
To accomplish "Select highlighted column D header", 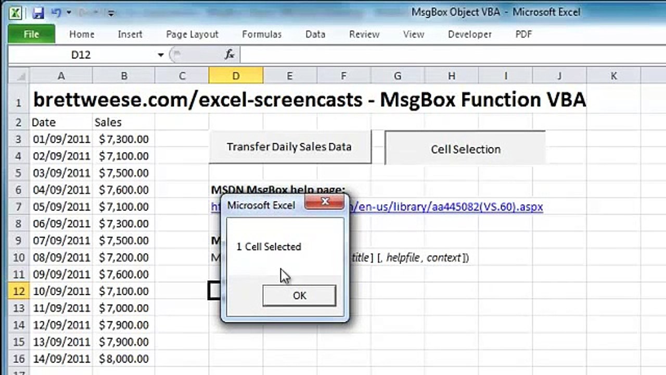I will (236, 76).
